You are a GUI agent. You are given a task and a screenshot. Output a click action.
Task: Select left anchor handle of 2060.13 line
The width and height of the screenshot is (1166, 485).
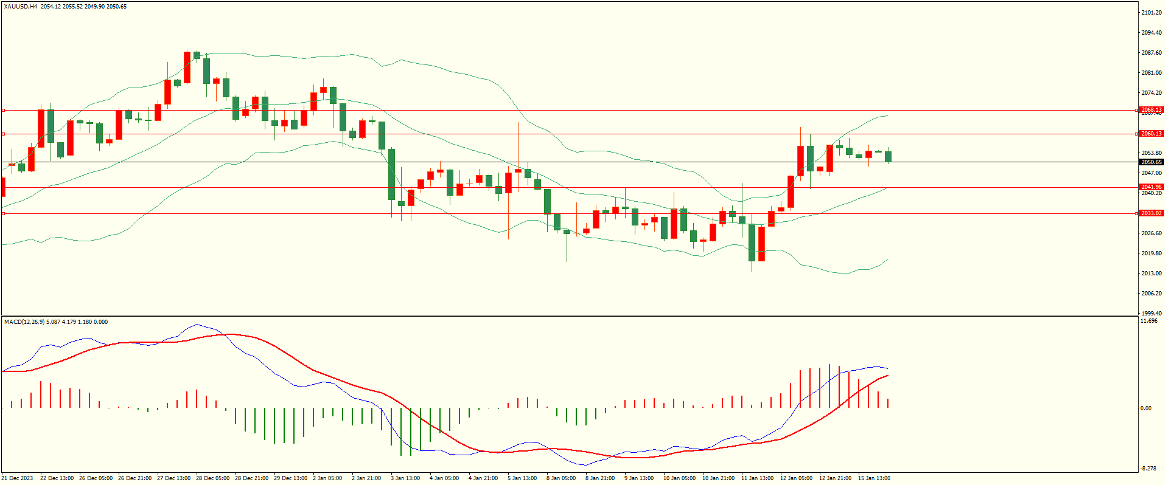[3, 134]
